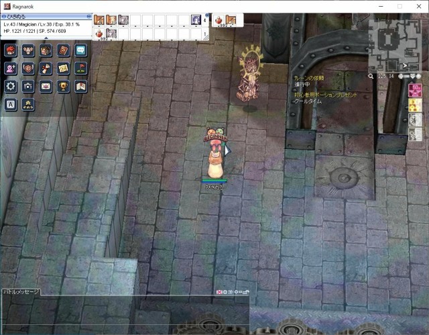The image size is (429, 335).
Task: Click the player character ひさめる
Action: pos(215,153)
